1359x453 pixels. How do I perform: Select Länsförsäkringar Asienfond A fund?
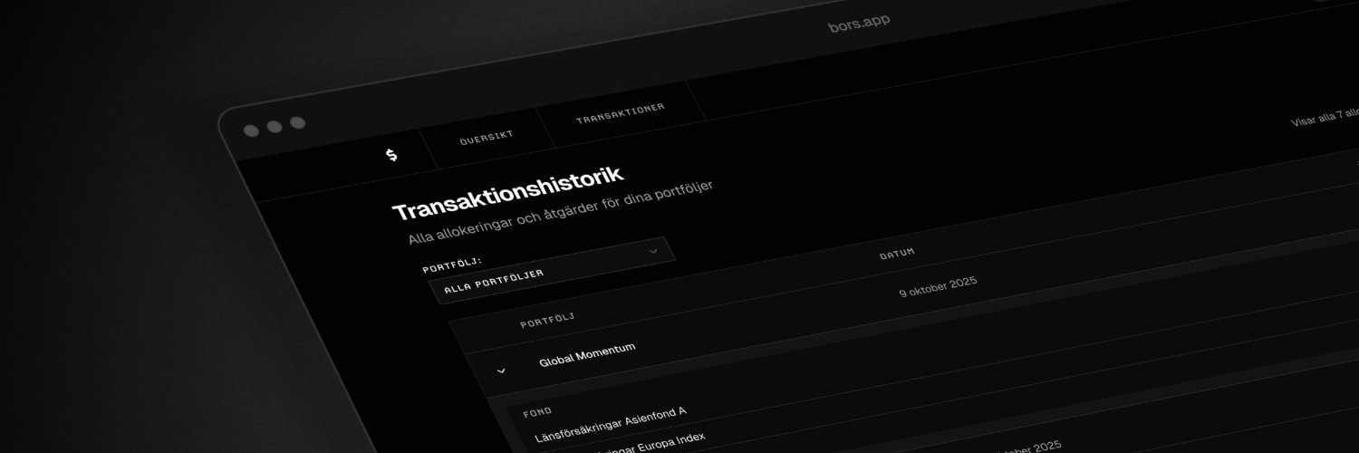611,424
